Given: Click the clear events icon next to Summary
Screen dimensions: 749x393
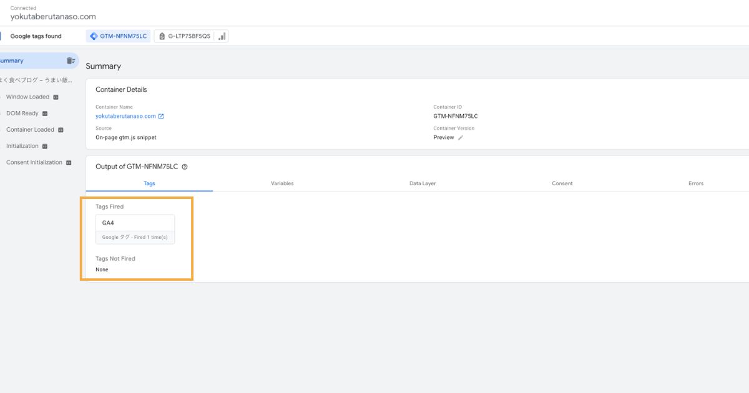Looking at the screenshot, I should click(71, 61).
